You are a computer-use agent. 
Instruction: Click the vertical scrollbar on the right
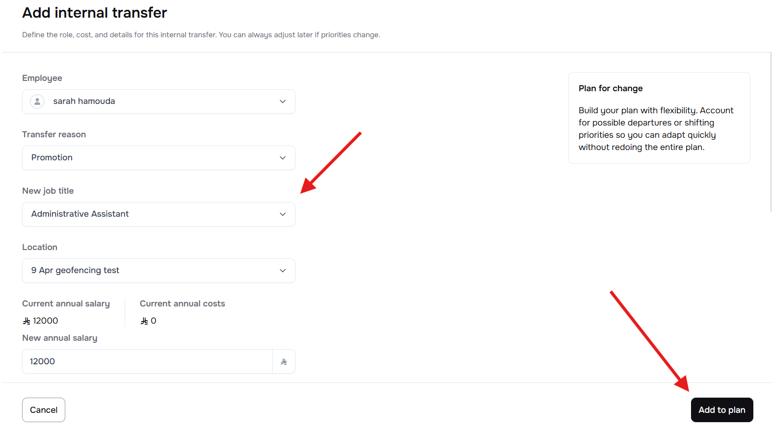[770, 132]
